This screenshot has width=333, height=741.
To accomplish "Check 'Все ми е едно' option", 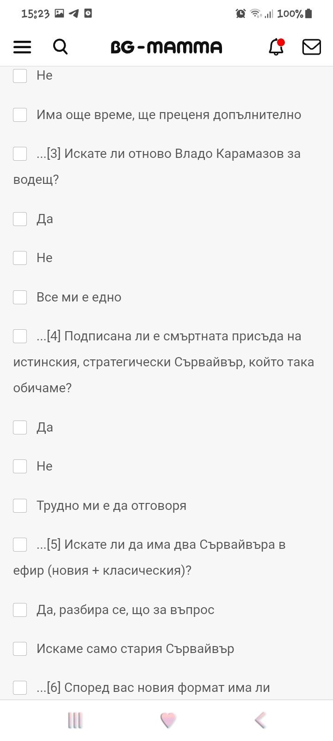I will (20, 297).
